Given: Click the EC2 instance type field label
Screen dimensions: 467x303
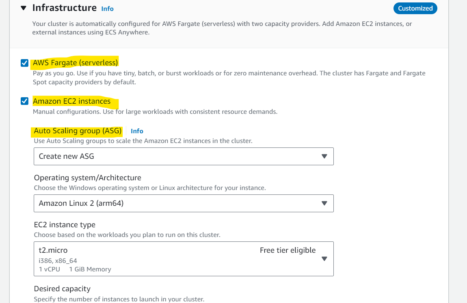Looking at the screenshot, I should point(65,225).
